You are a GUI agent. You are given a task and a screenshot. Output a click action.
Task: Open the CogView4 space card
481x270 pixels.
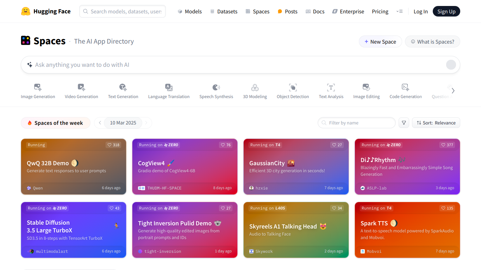coord(185,167)
